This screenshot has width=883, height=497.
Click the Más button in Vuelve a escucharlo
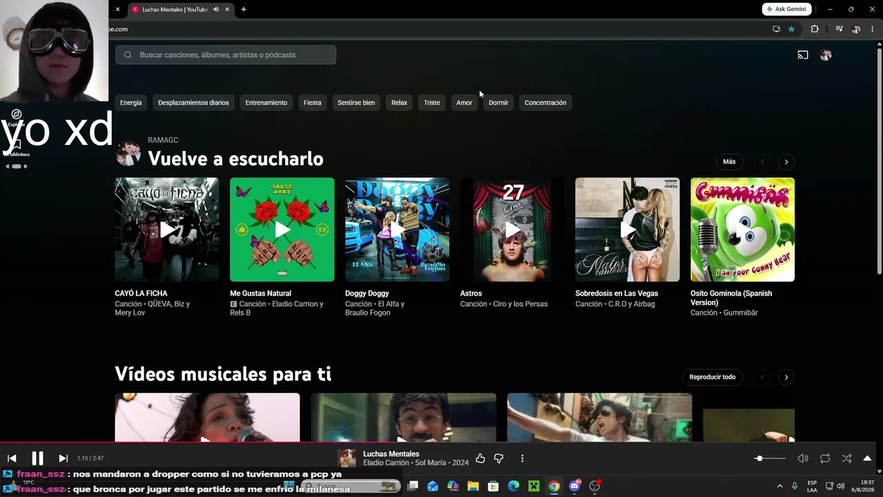pos(729,162)
